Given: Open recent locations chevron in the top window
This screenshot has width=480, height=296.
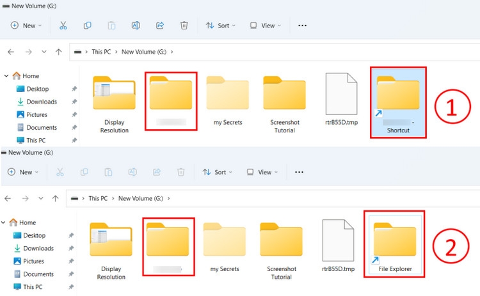Looking at the screenshot, I should point(44,52).
